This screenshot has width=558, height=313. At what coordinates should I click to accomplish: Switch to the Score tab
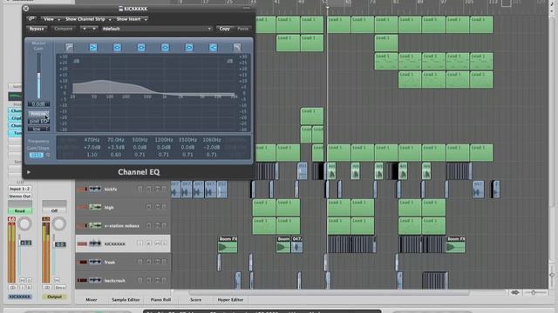click(x=195, y=300)
